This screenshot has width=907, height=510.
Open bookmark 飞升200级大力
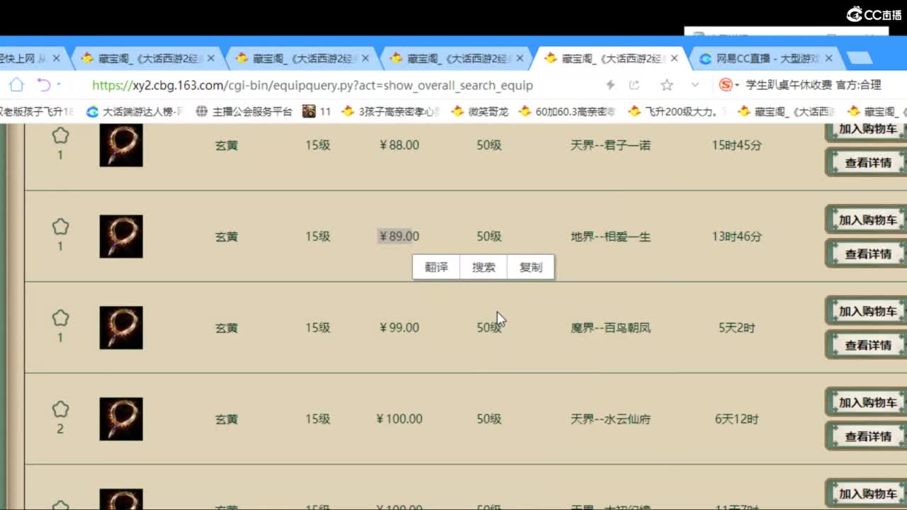[677, 111]
